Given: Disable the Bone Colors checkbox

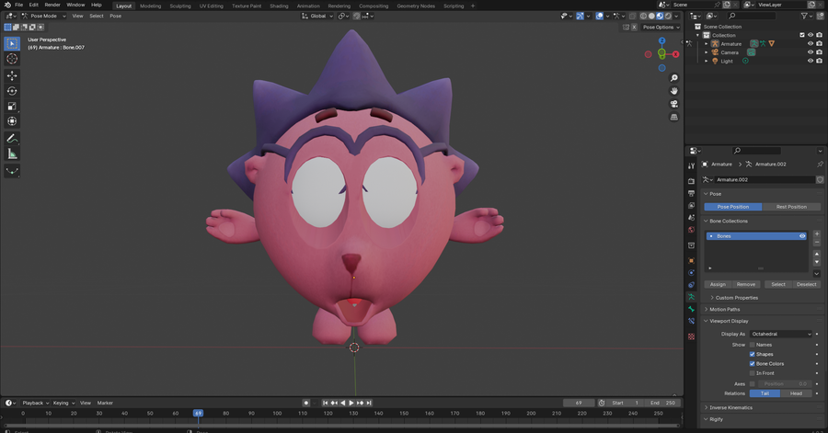Looking at the screenshot, I should click(x=752, y=364).
